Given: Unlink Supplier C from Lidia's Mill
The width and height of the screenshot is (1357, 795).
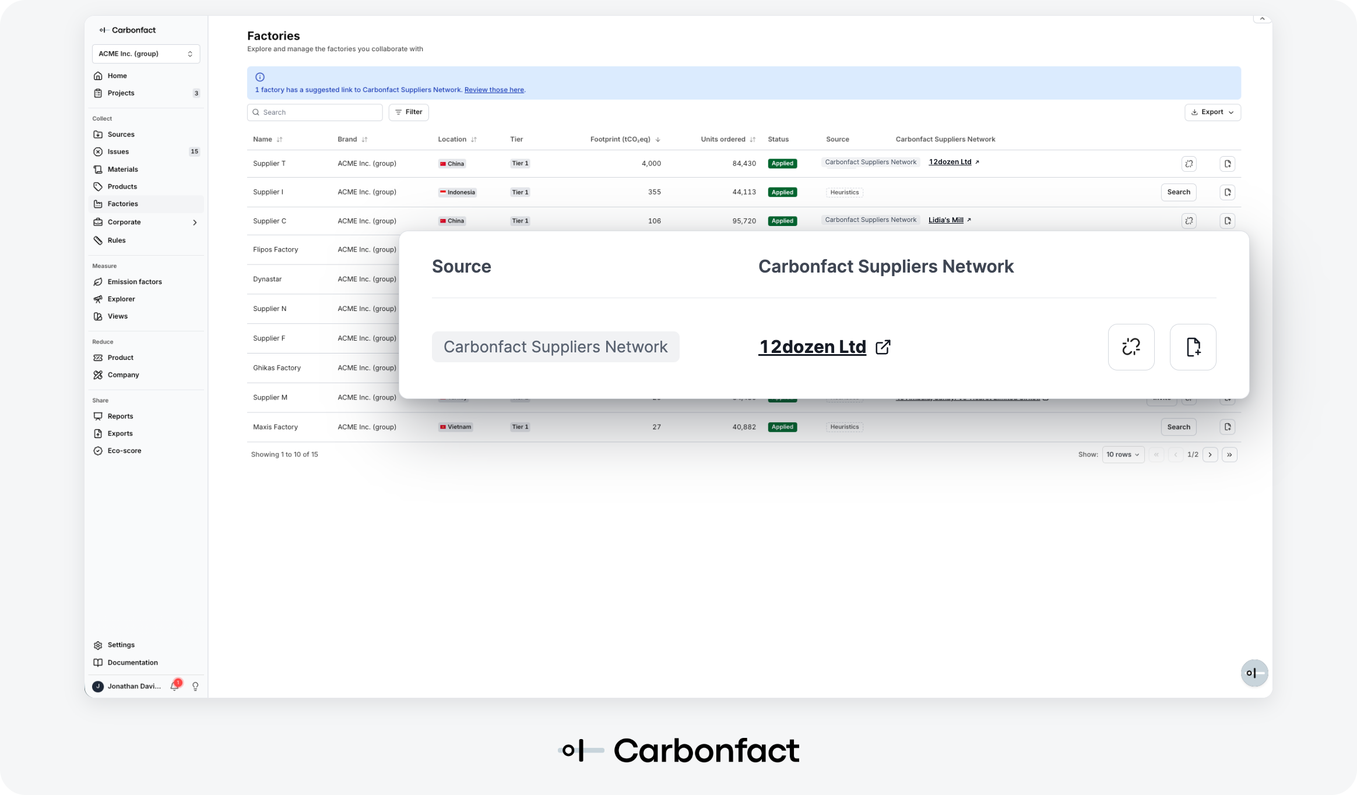Looking at the screenshot, I should [1189, 221].
